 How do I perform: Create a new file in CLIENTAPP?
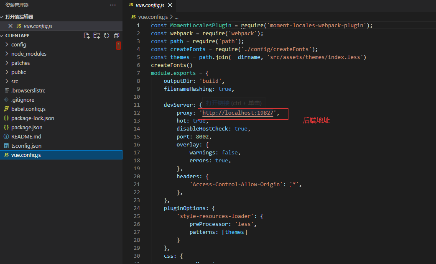(x=87, y=36)
